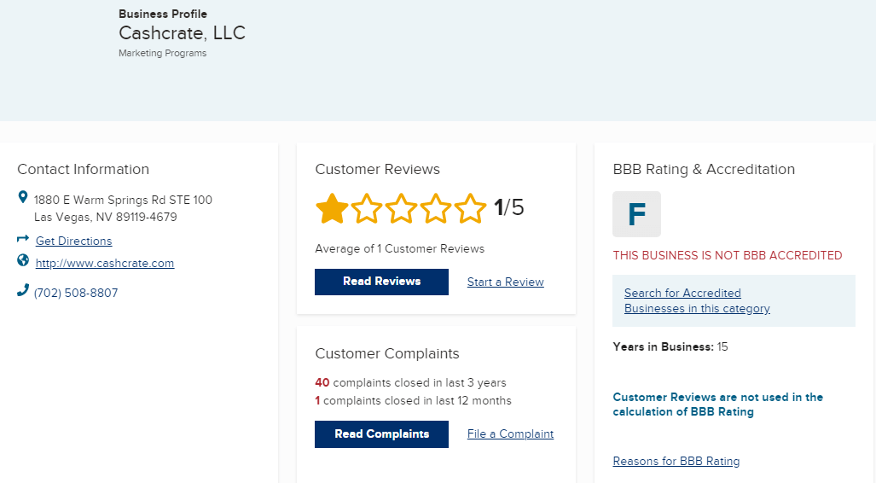Open the Reasons for BBB Rating link
The height and width of the screenshot is (483, 876).
676,461
